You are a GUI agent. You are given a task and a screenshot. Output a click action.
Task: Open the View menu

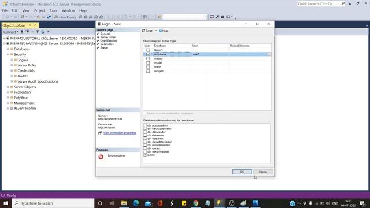tap(25, 10)
